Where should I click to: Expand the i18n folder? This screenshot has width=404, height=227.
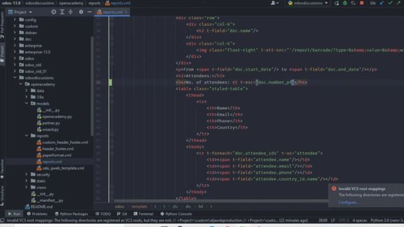27,96
